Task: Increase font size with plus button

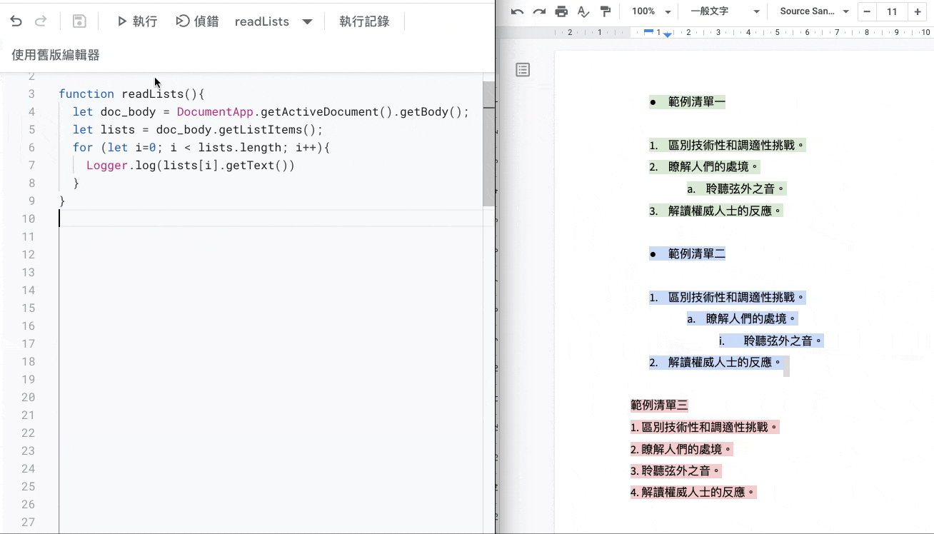Action: click(918, 11)
